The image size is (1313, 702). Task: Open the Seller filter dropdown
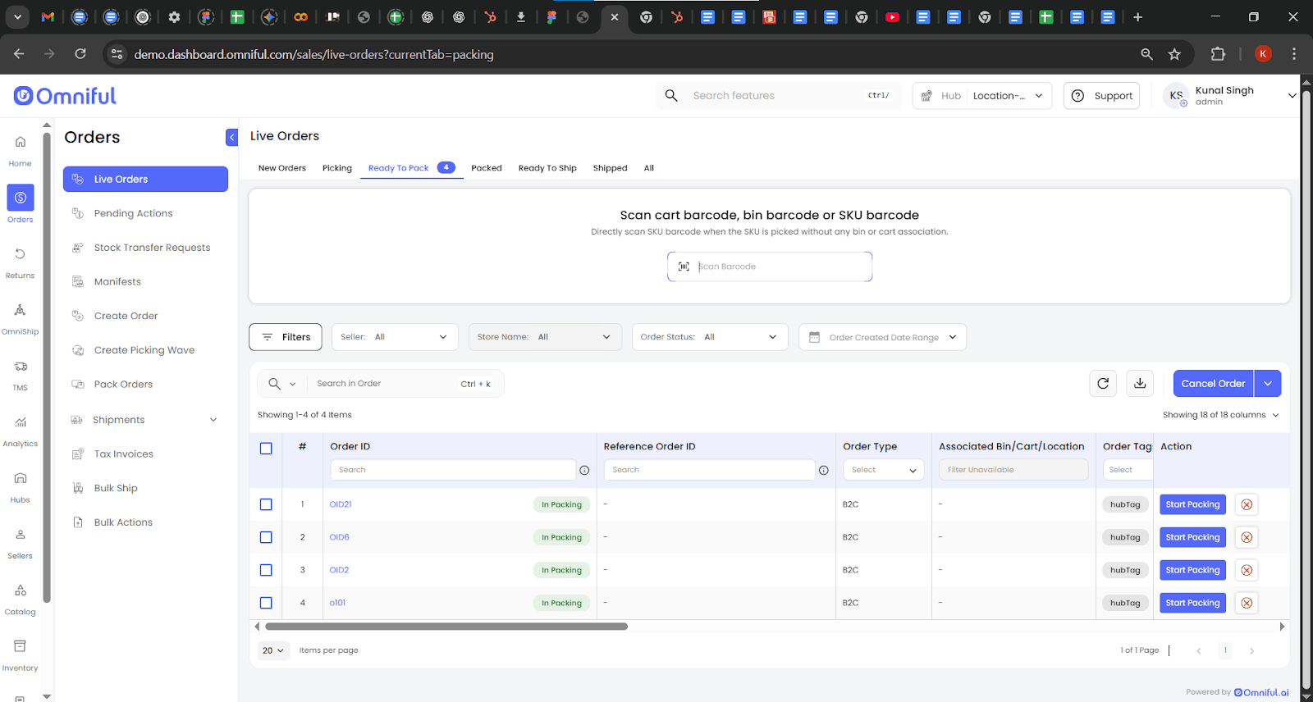[x=395, y=337]
